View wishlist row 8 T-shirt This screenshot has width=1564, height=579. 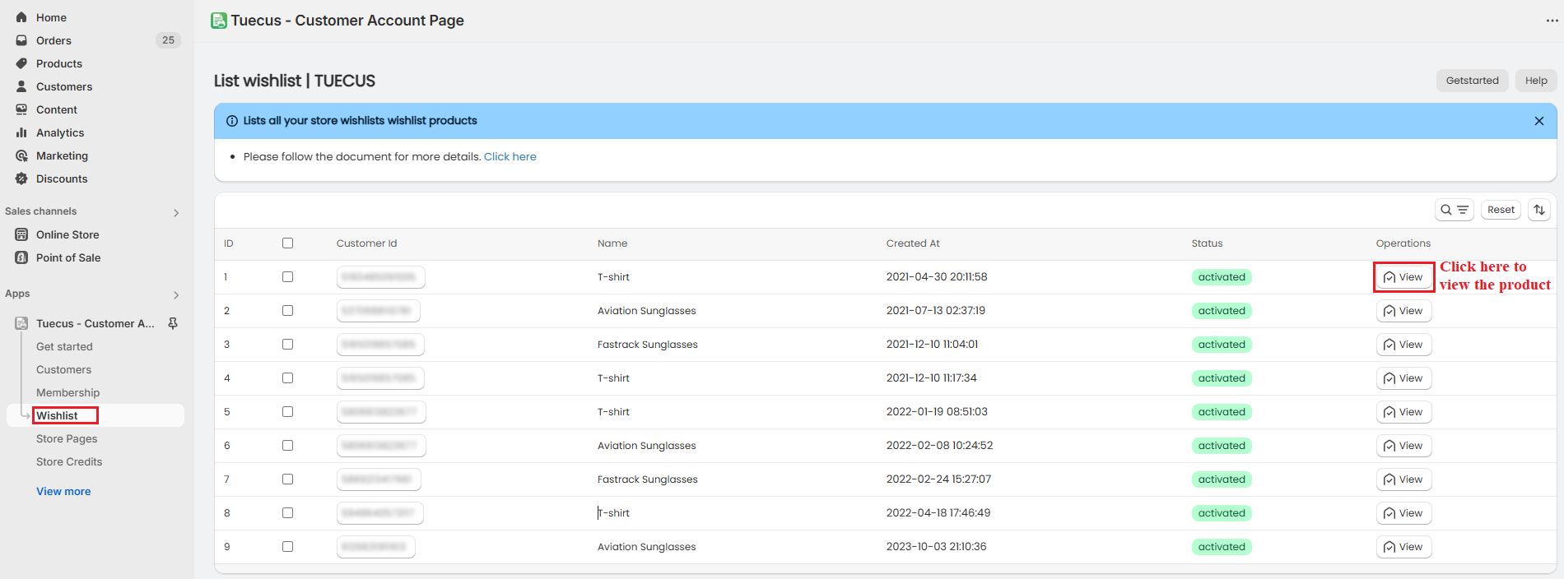1403,513
